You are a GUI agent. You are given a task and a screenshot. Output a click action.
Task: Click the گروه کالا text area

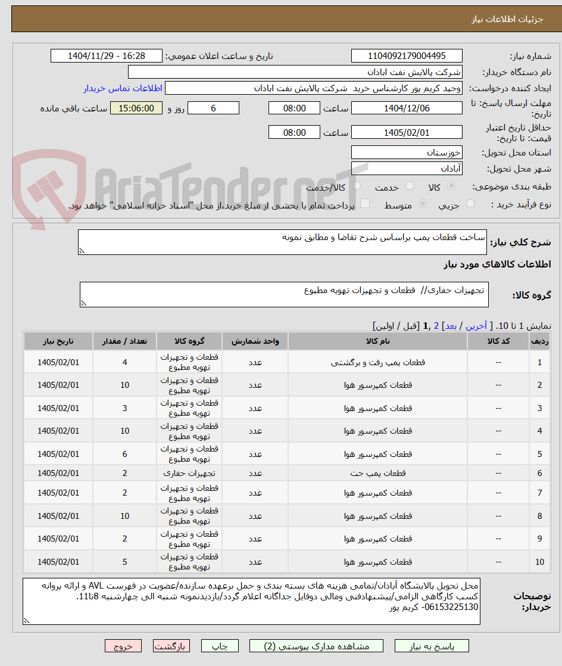click(x=284, y=295)
